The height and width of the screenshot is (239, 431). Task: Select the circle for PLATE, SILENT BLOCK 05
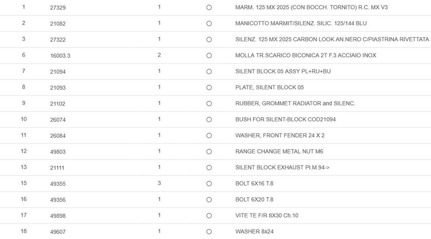(209, 88)
